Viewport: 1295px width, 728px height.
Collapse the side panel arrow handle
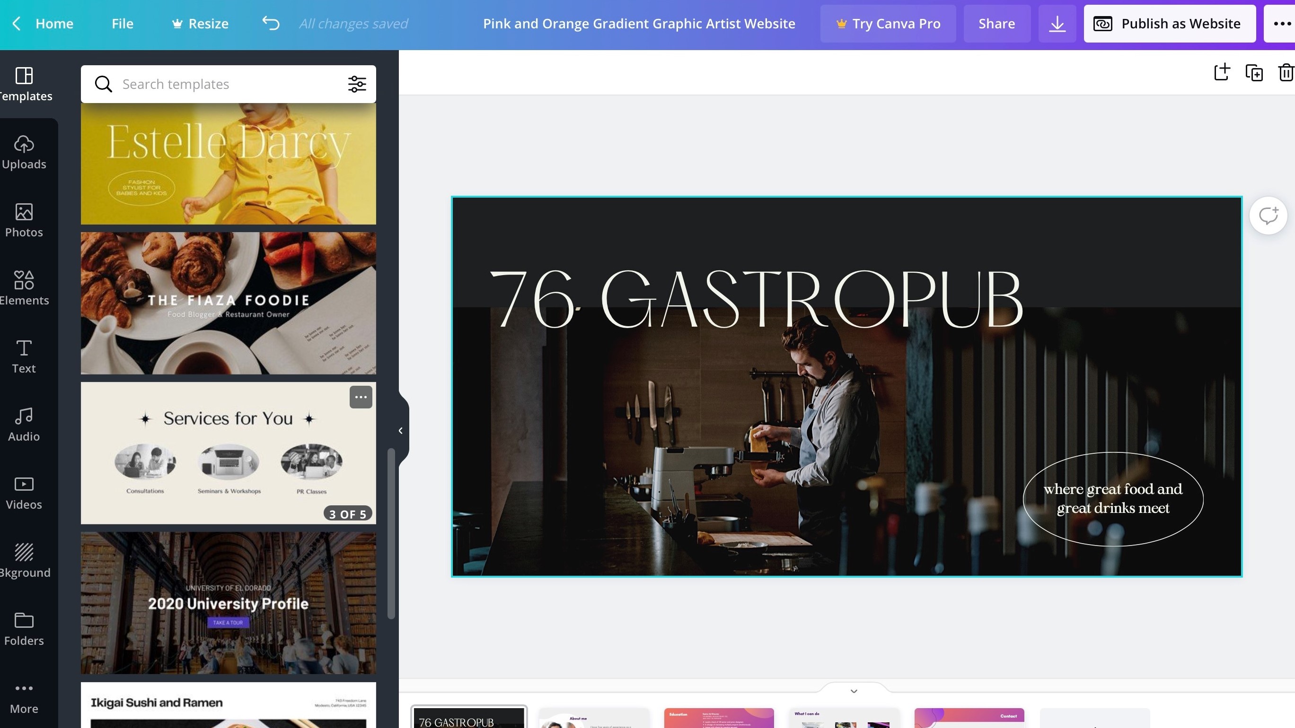click(x=401, y=431)
